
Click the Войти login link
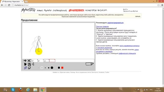point(125,9)
